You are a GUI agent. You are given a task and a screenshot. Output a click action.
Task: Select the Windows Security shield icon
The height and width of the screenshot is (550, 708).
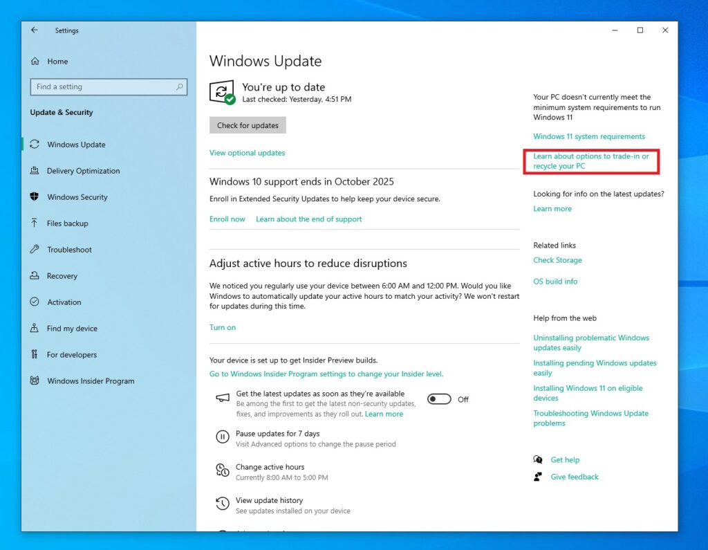(x=36, y=197)
